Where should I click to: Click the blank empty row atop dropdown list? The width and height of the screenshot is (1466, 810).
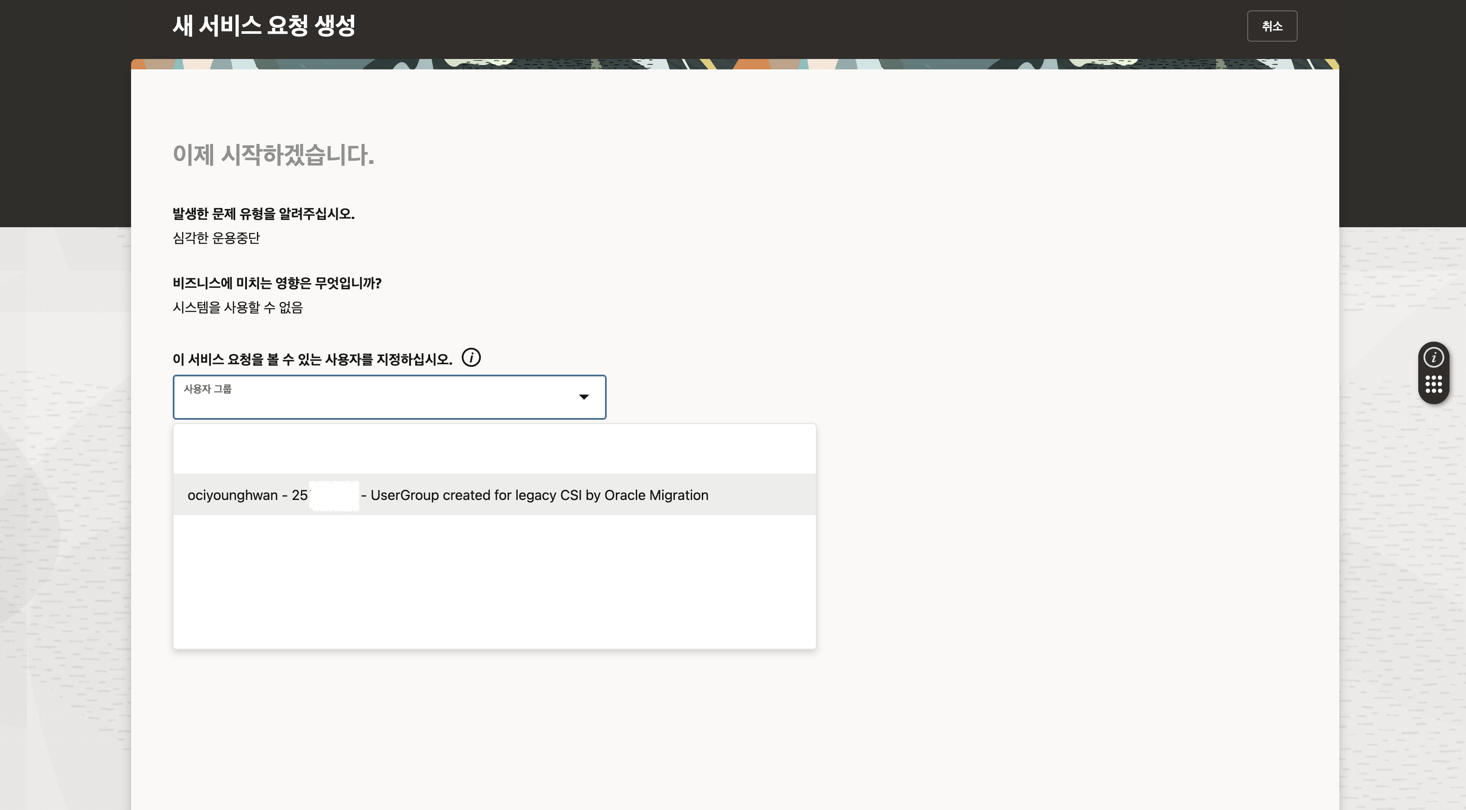pos(494,449)
